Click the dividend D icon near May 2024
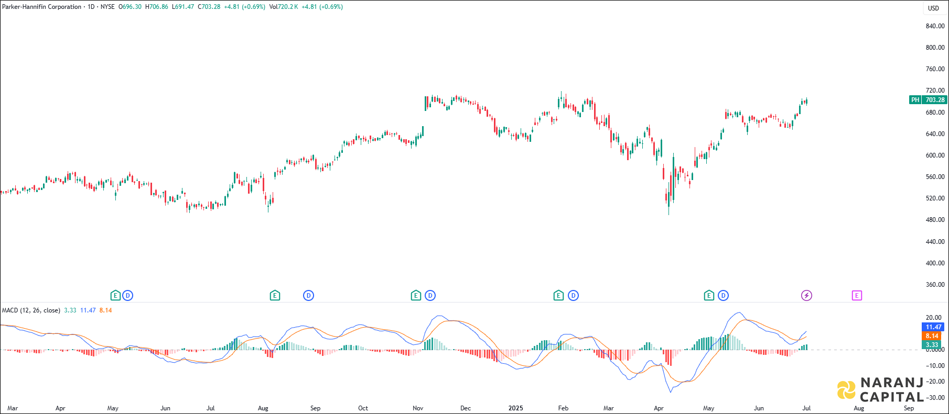949x414 pixels. pos(127,296)
